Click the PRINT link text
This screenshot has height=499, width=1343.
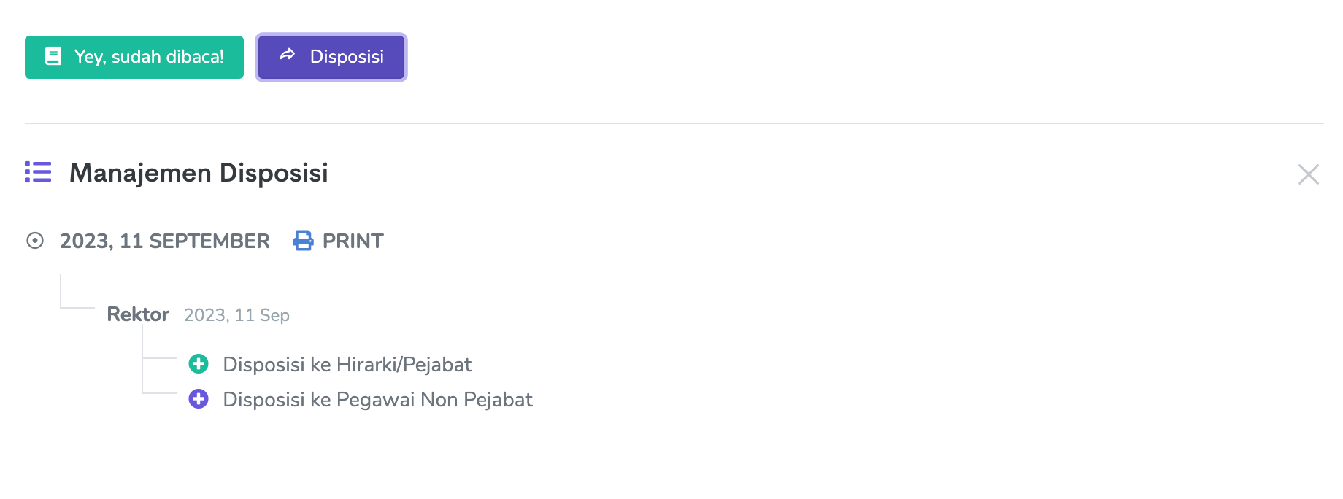(353, 241)
